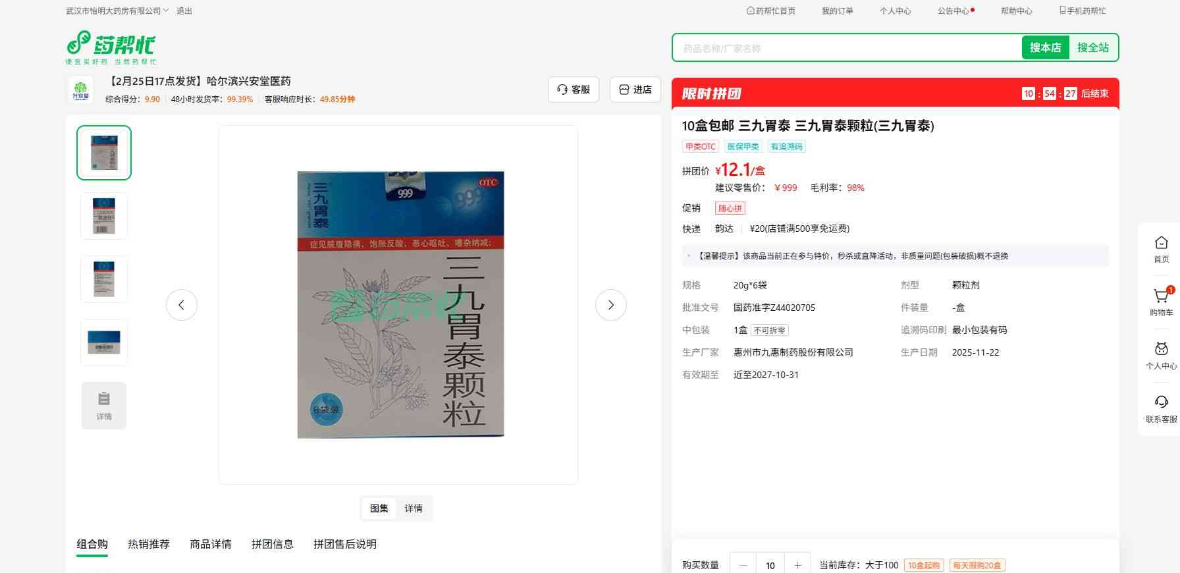Open 我的订单 in the top bar
The image size is (1180, 573).
(837, 11)
